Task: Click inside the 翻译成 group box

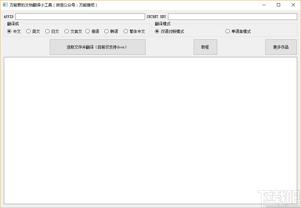Action: (75, 29)
